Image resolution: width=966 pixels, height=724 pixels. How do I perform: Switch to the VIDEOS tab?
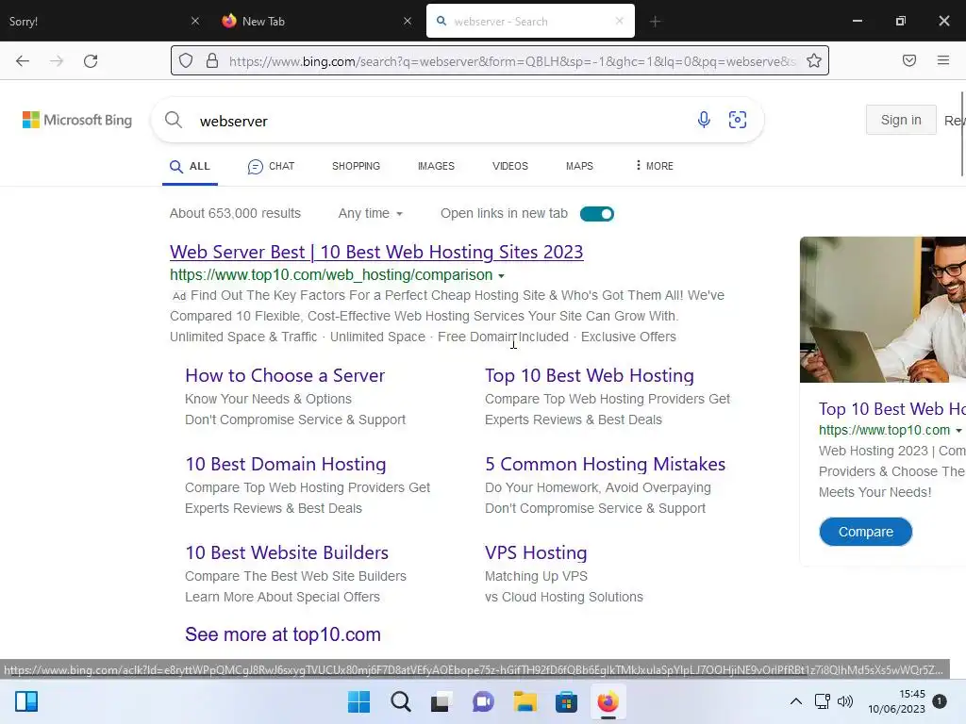510,166
